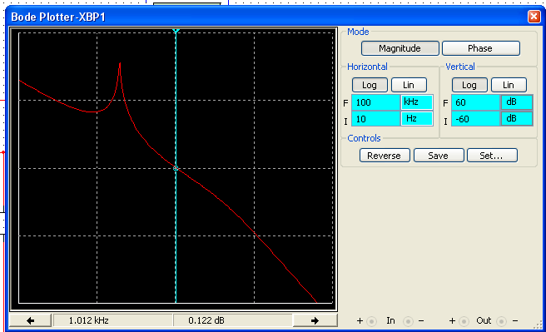Select the cyan cursor marker on plot
The width and height of the screenshot is (546, 332).
click(176, 168)
